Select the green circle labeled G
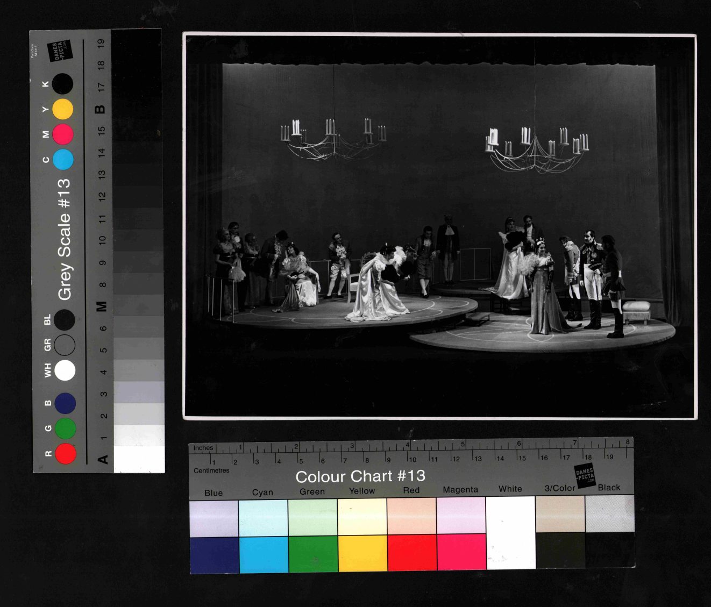711x607 pixels. coord(65,429)
